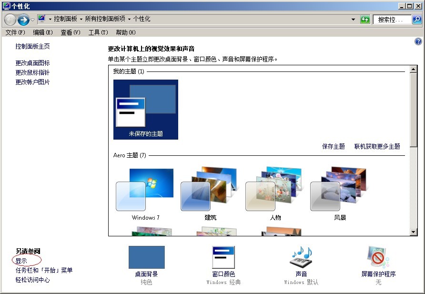425x294 pixels.
Task: Click the theme list scroll down arrow
Action: point(413,232)
